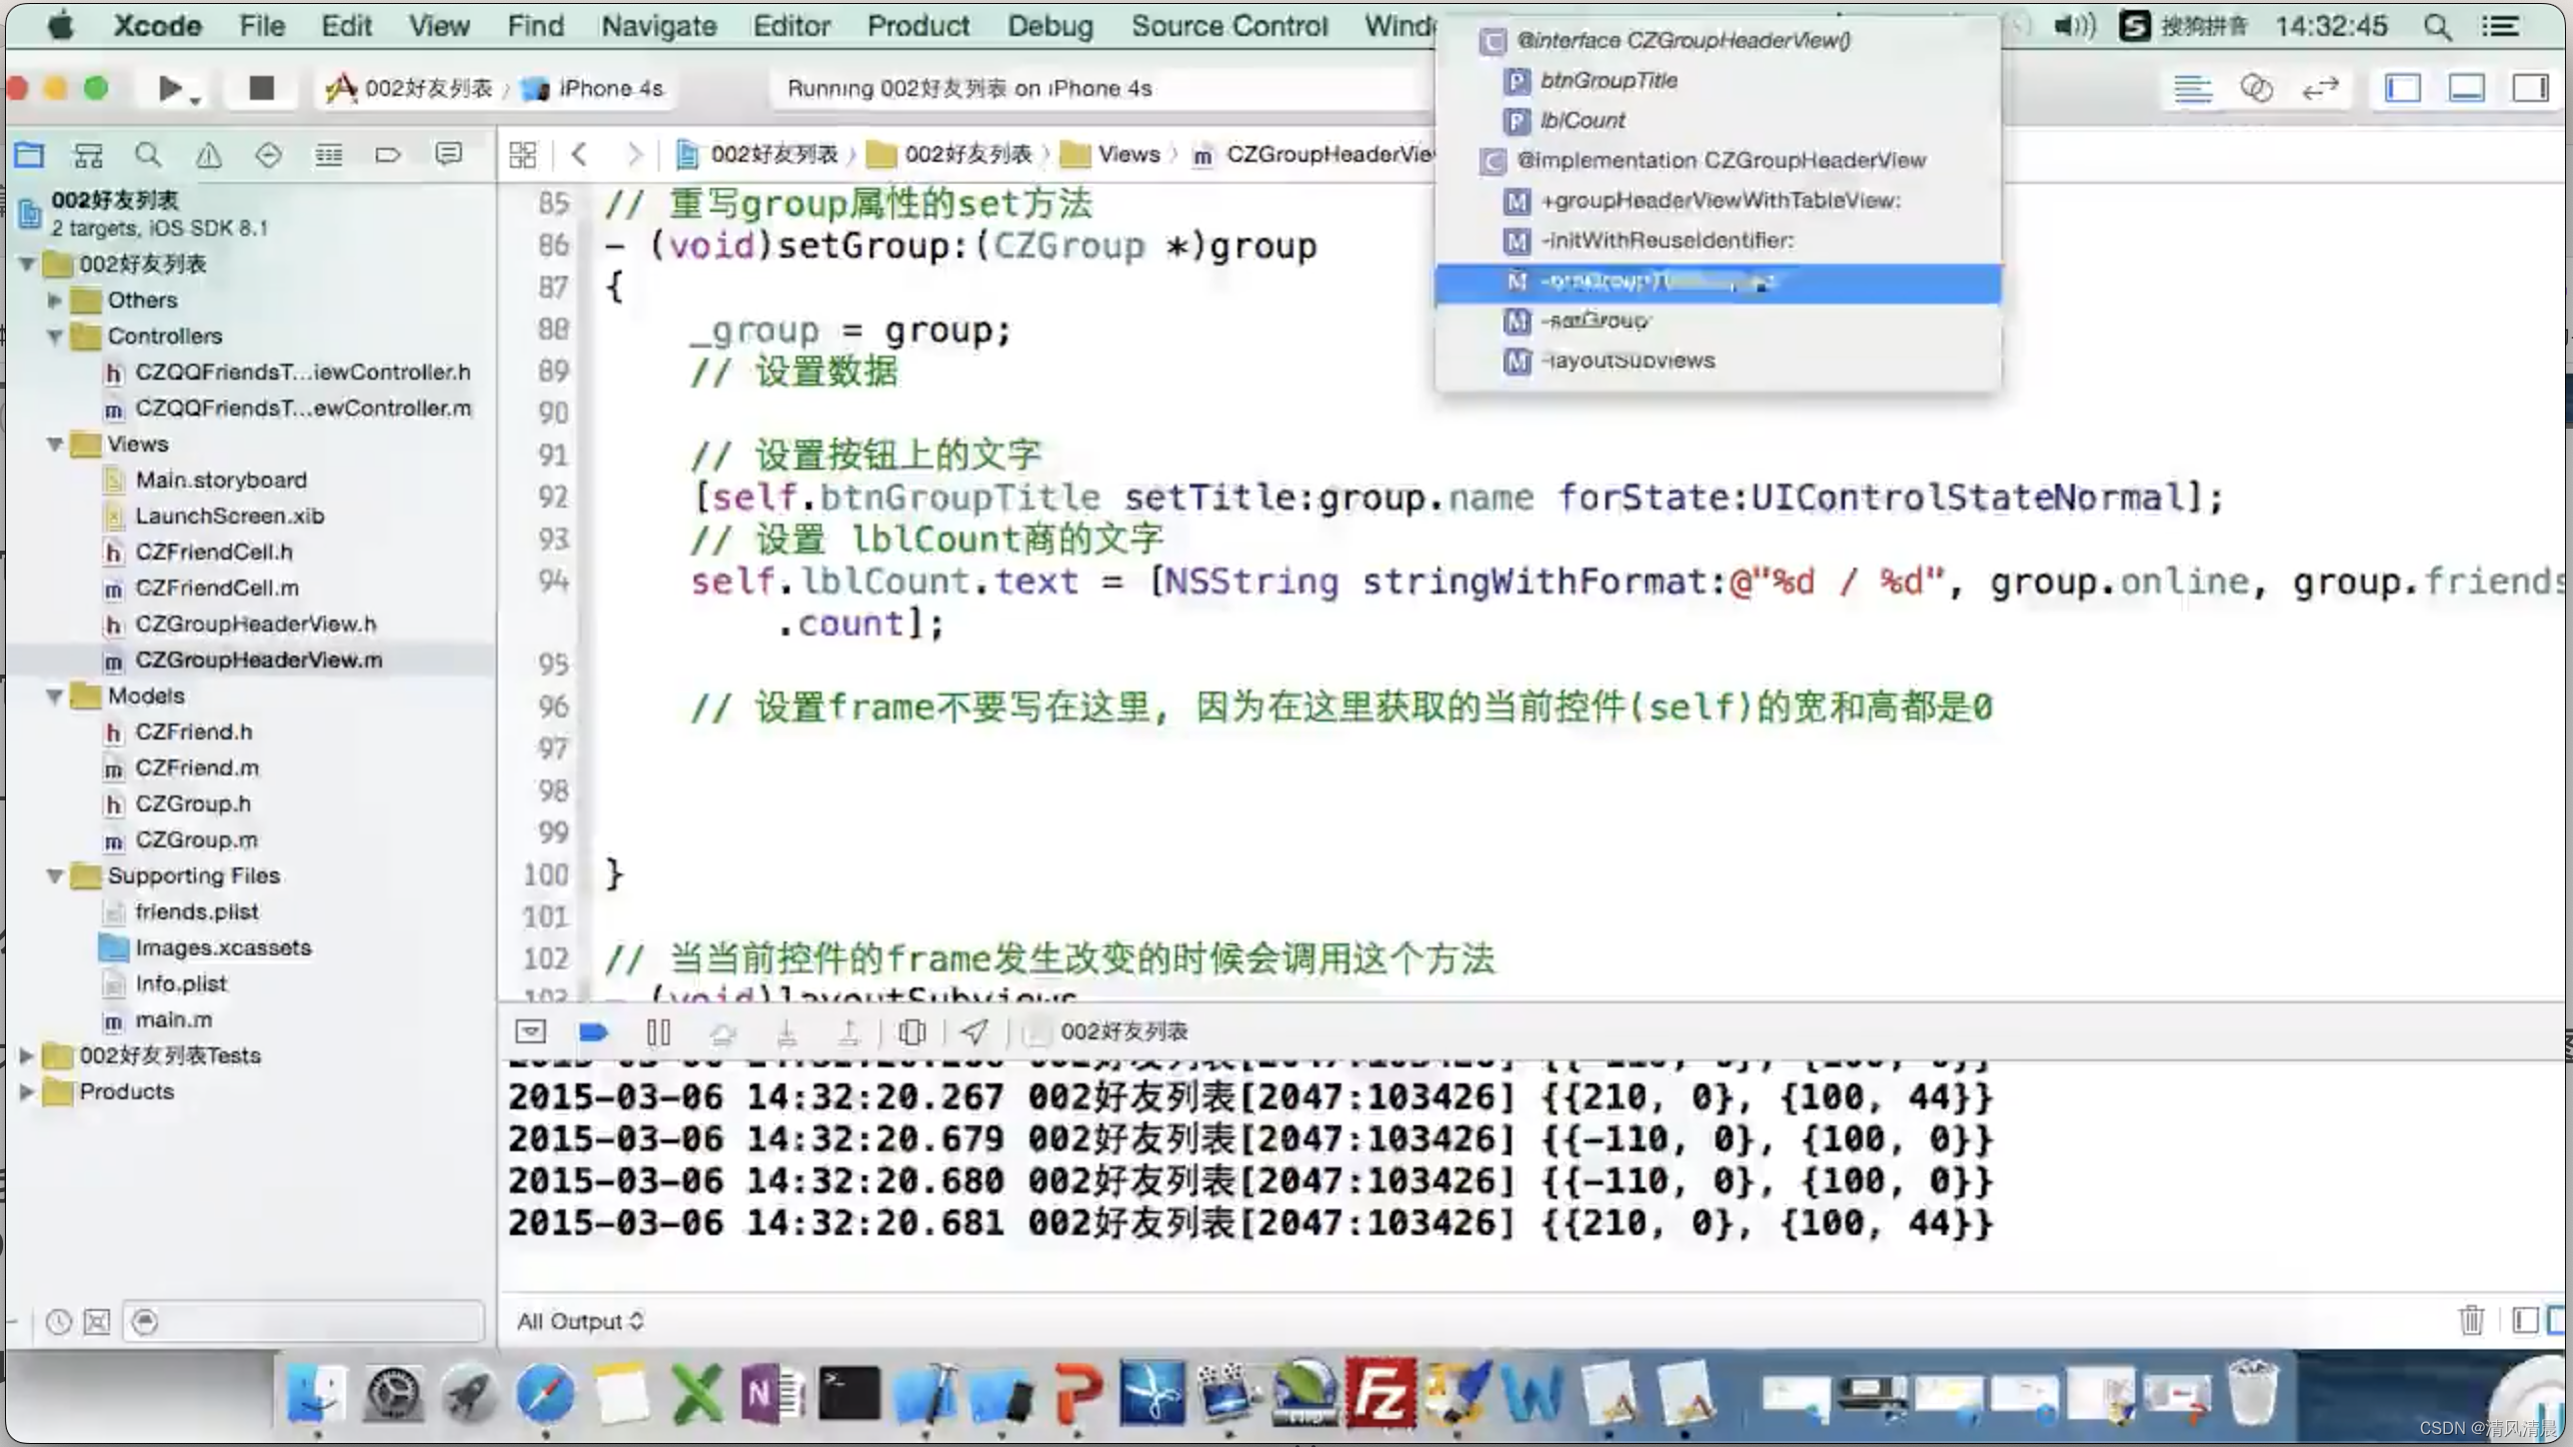2573x1447 pixels.
Task: Choose iPhone 4s run destination
Action: (x=593, y=89)
